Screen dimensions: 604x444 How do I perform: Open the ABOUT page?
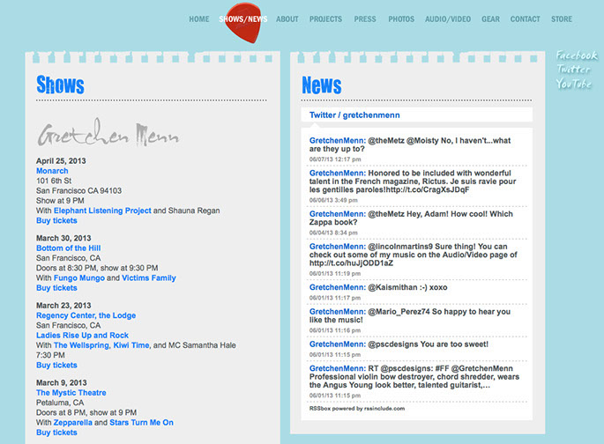click(x=287, y=19)
